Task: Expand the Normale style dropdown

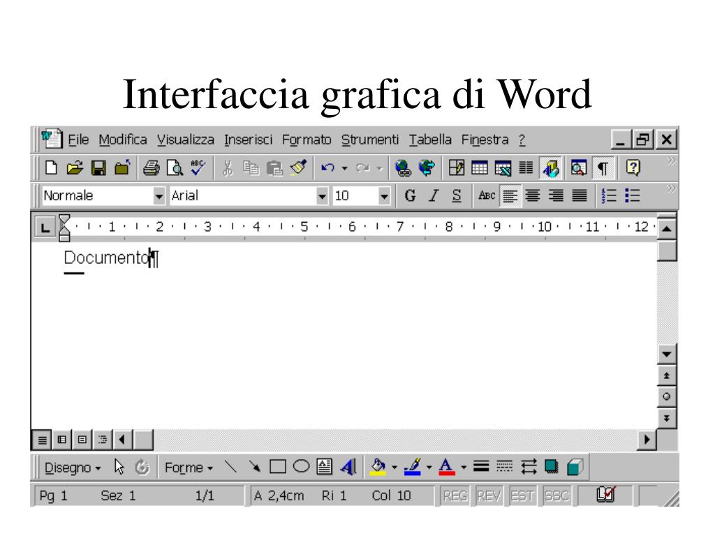Action: [x=159, y=196]
